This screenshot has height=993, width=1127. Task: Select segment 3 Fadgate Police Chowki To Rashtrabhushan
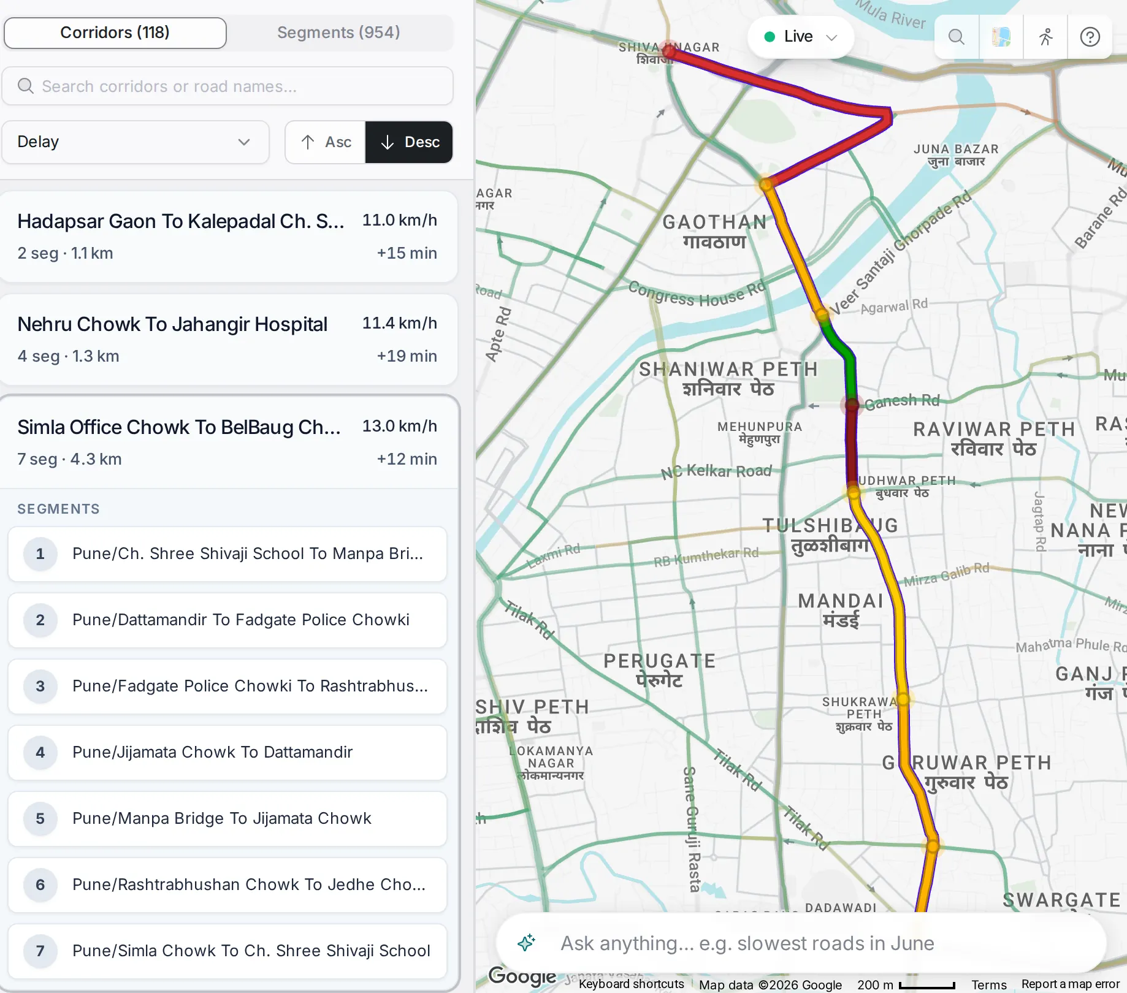click(227, 687)
